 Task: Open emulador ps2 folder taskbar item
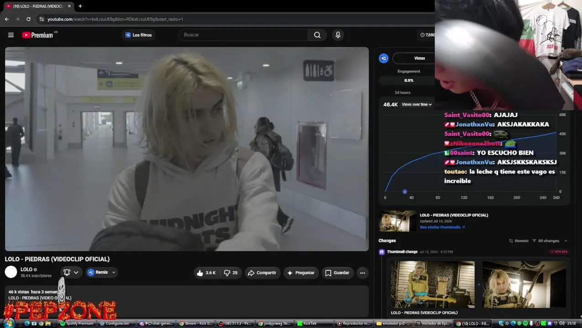(393, 323)
